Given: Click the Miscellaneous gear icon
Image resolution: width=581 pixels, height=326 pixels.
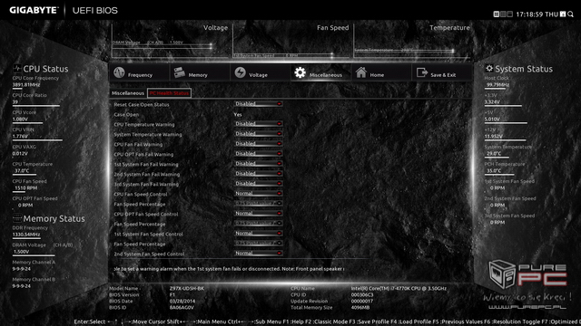Looking at the screenshot, I should click(x=300, y=72).
